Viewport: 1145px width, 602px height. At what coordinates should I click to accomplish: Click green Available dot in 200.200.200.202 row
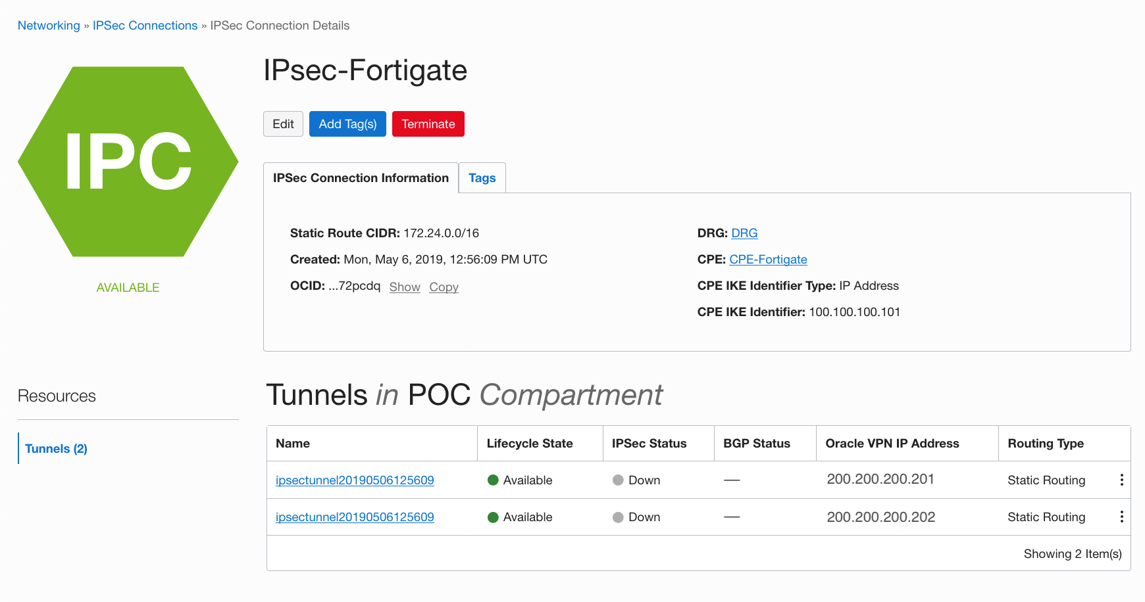click(493, 517)
